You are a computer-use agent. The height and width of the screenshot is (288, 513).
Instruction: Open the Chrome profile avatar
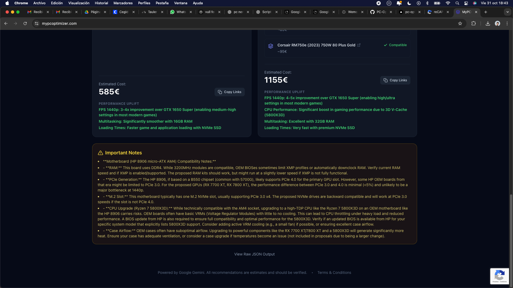point(498,23)
